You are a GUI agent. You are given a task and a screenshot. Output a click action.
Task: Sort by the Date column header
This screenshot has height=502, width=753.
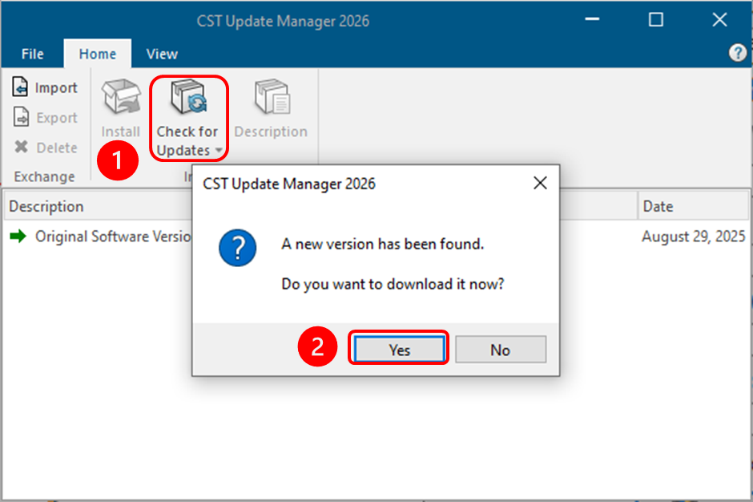point(658,207)
